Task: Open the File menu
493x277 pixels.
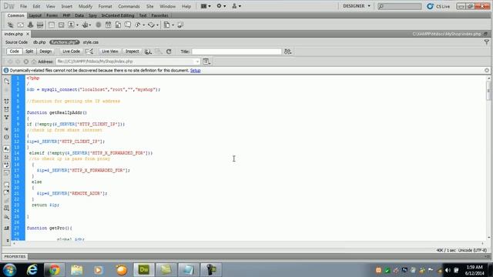Action: tap(23, 6)
